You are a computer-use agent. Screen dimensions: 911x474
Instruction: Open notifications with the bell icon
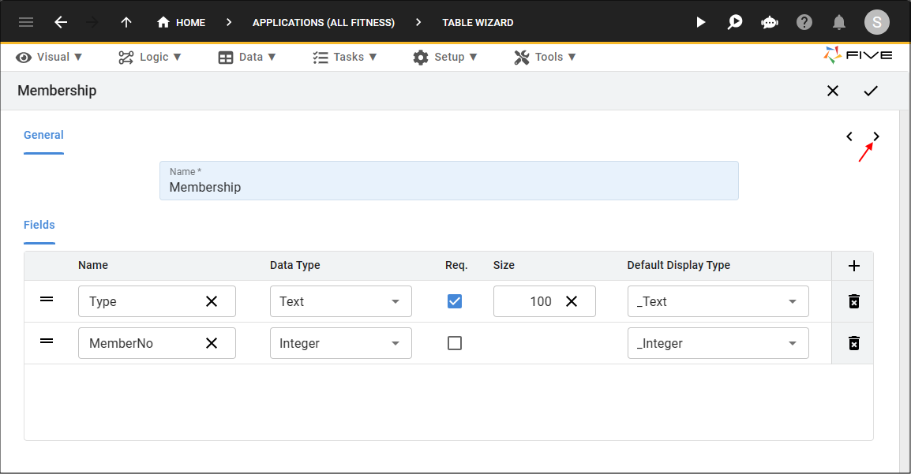pyautogui.click(x=838, y=23)
